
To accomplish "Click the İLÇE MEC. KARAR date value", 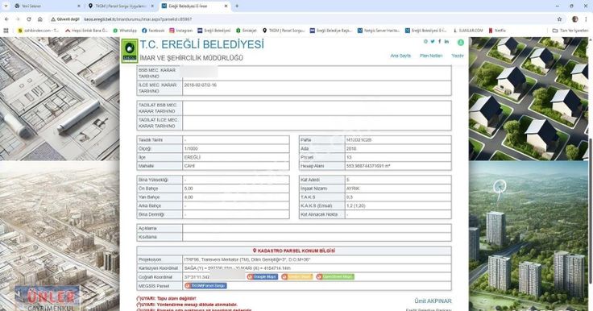I will coord(200,85).
